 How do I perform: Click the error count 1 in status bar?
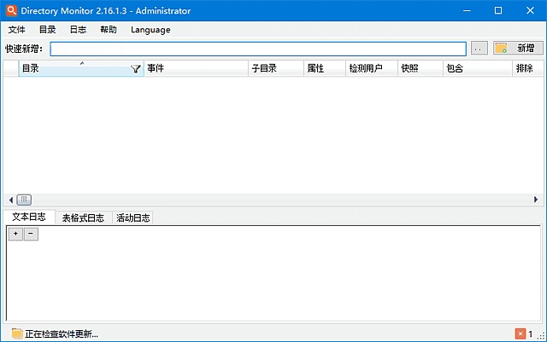point(530,334)
